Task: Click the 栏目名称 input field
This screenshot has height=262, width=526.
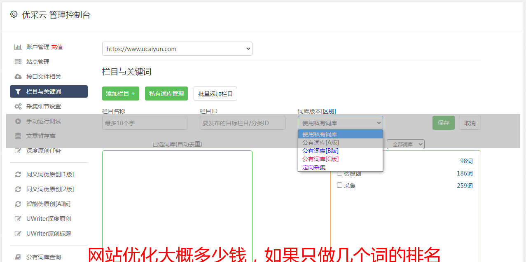Action: coord(145,123)
